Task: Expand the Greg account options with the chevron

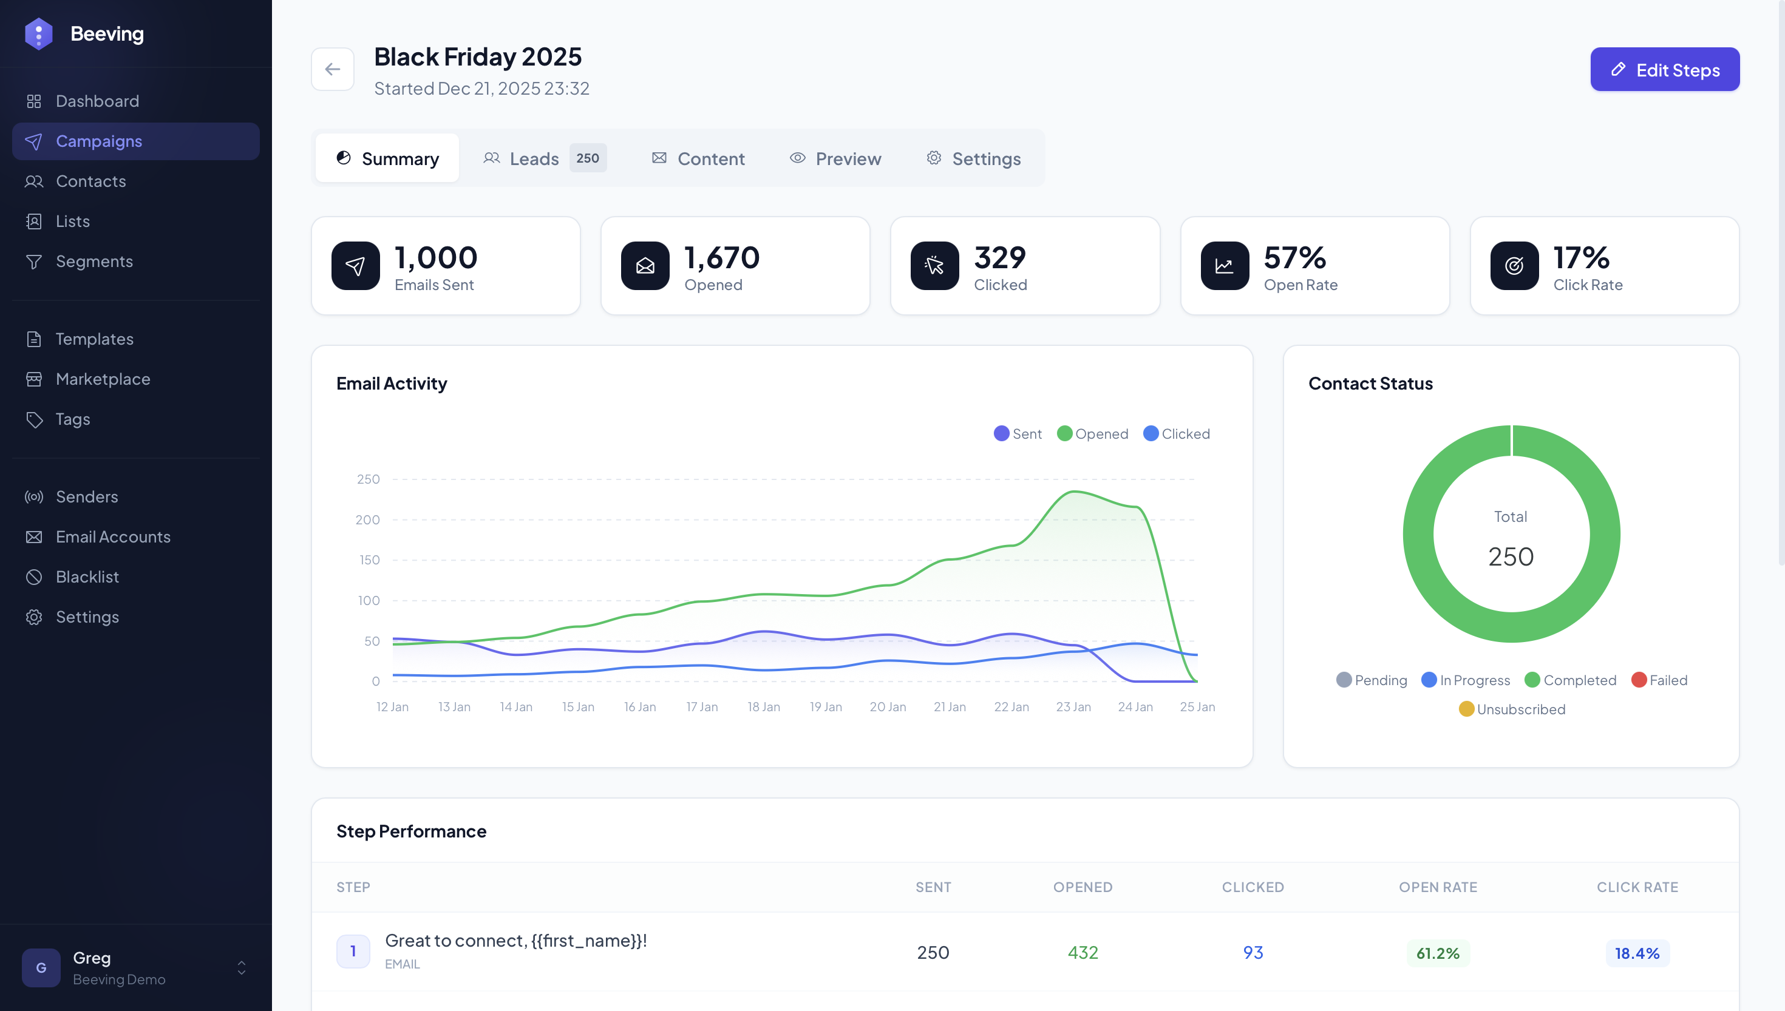Action: [x=241, y=967]
